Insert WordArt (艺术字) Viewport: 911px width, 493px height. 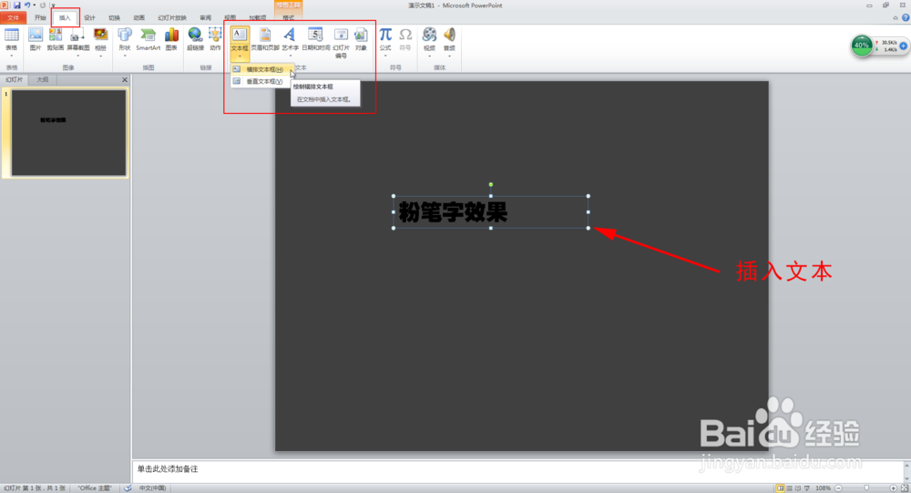[x=290, y=39]
